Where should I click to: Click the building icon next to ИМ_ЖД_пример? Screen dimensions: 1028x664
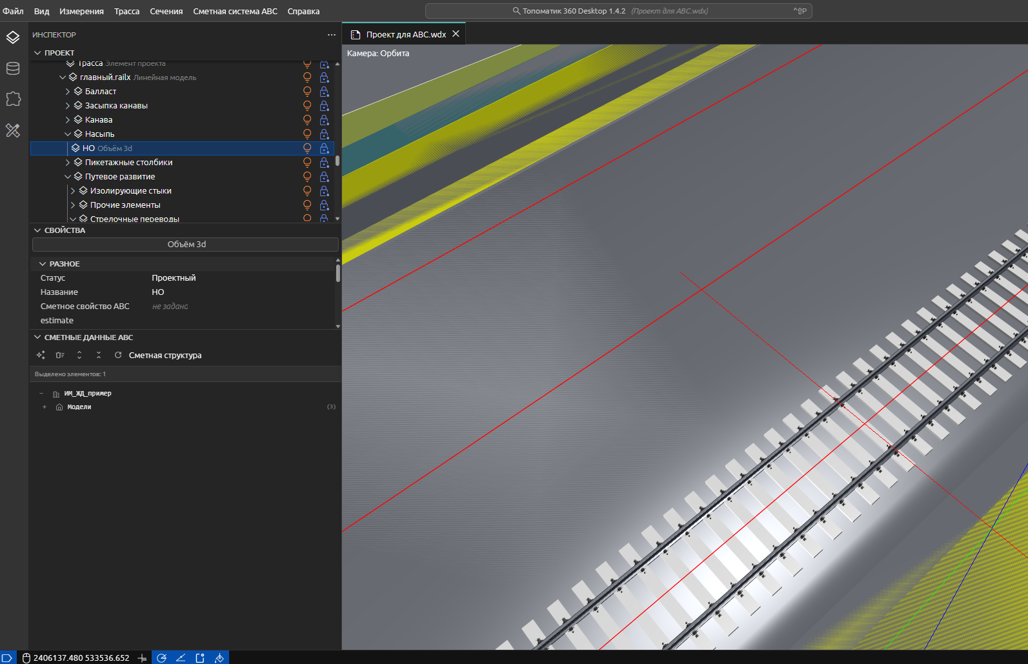(56, 394)
